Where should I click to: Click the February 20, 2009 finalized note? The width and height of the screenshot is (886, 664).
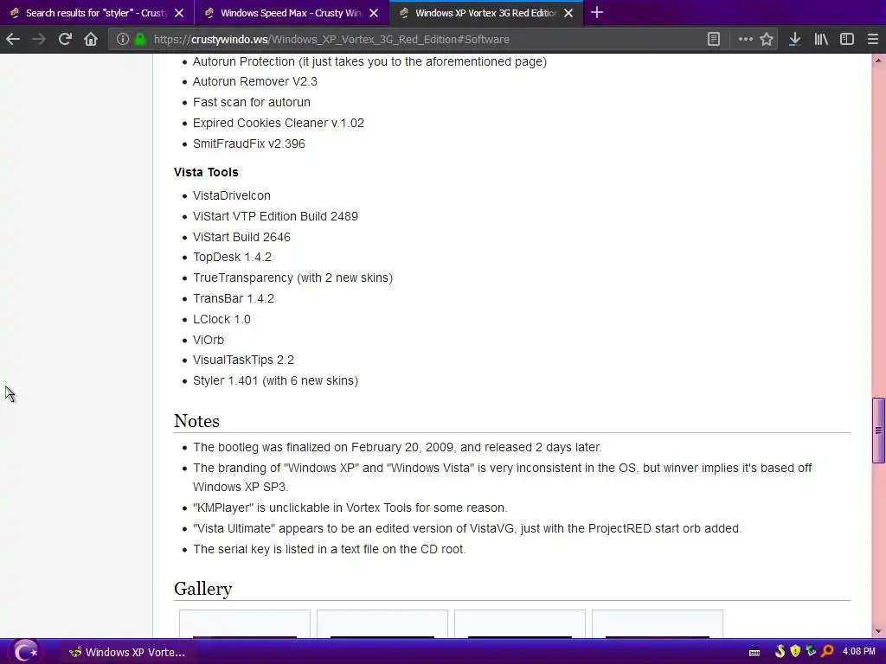pyautogui.click(x=397, y=447)
